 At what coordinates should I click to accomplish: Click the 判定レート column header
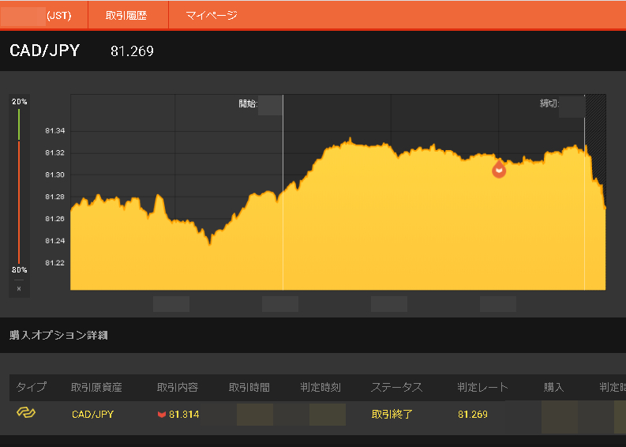tap(482, 387)
